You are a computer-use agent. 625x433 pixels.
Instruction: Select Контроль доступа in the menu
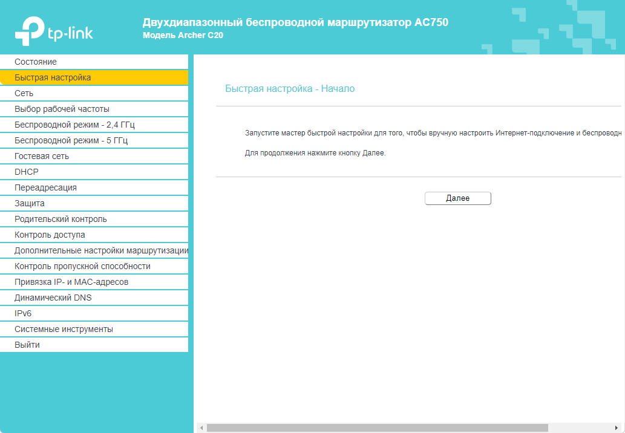click(50, 235)
